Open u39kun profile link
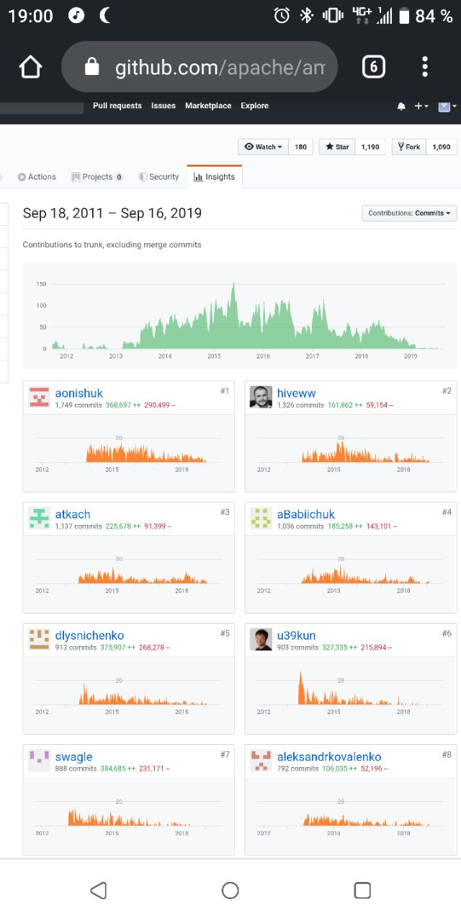Screen dimensions: 461x923 (297, 635)
